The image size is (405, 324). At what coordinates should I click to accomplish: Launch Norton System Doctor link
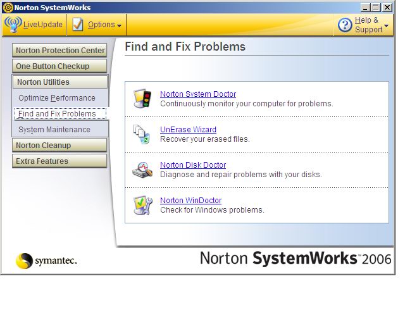pyautogui.click(x=198, y=94)
